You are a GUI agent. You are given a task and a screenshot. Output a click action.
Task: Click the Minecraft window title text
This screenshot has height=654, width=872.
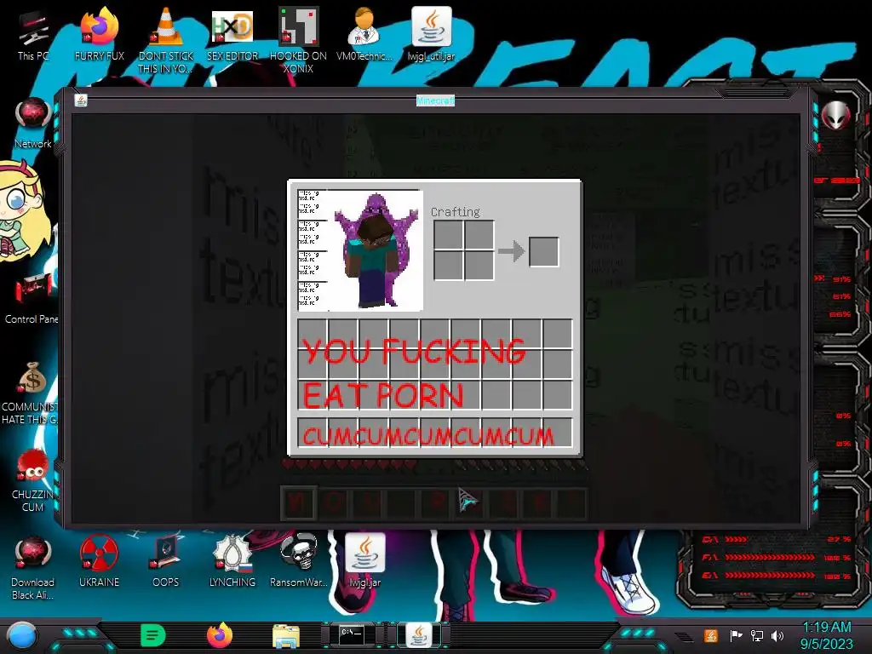435,100
